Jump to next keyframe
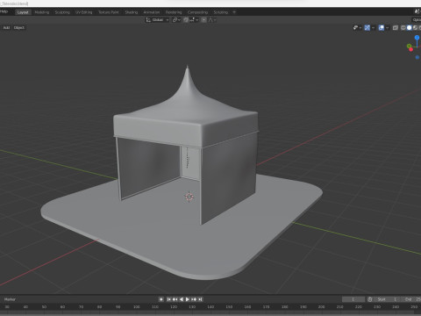This screenshot has width=421, height=316. point(194,299)
